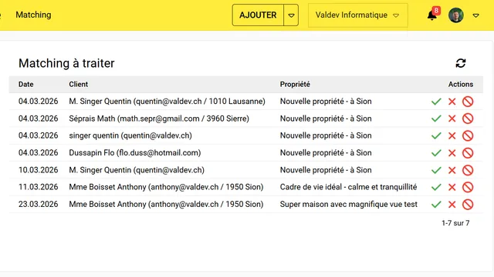Open the user profile avatar
This screenshot has width=494, height=277.
pyautogui.click(x=456, y=15)
